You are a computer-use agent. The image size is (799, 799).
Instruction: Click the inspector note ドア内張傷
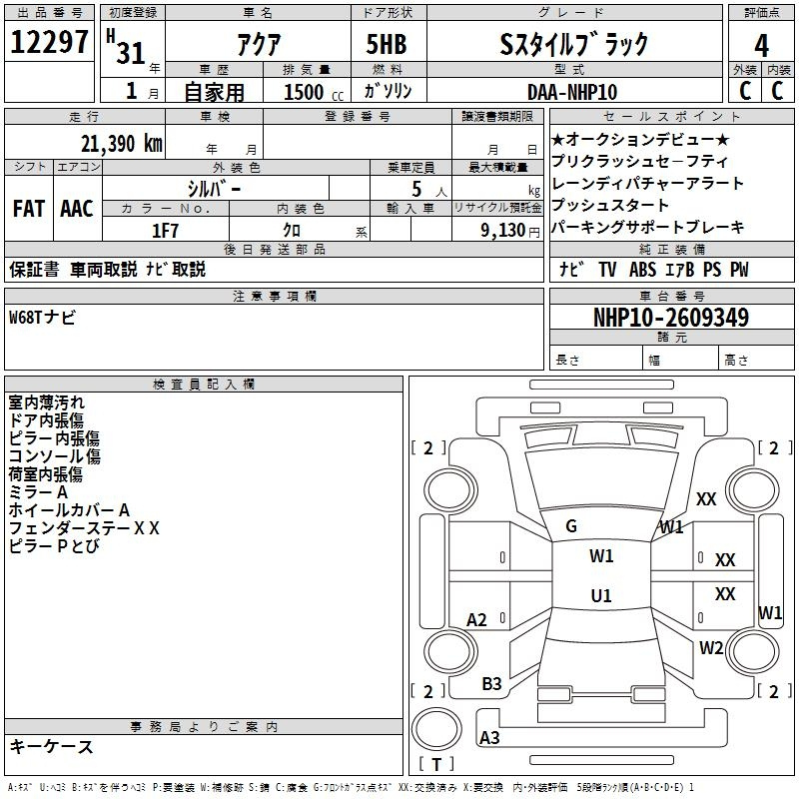46,420
